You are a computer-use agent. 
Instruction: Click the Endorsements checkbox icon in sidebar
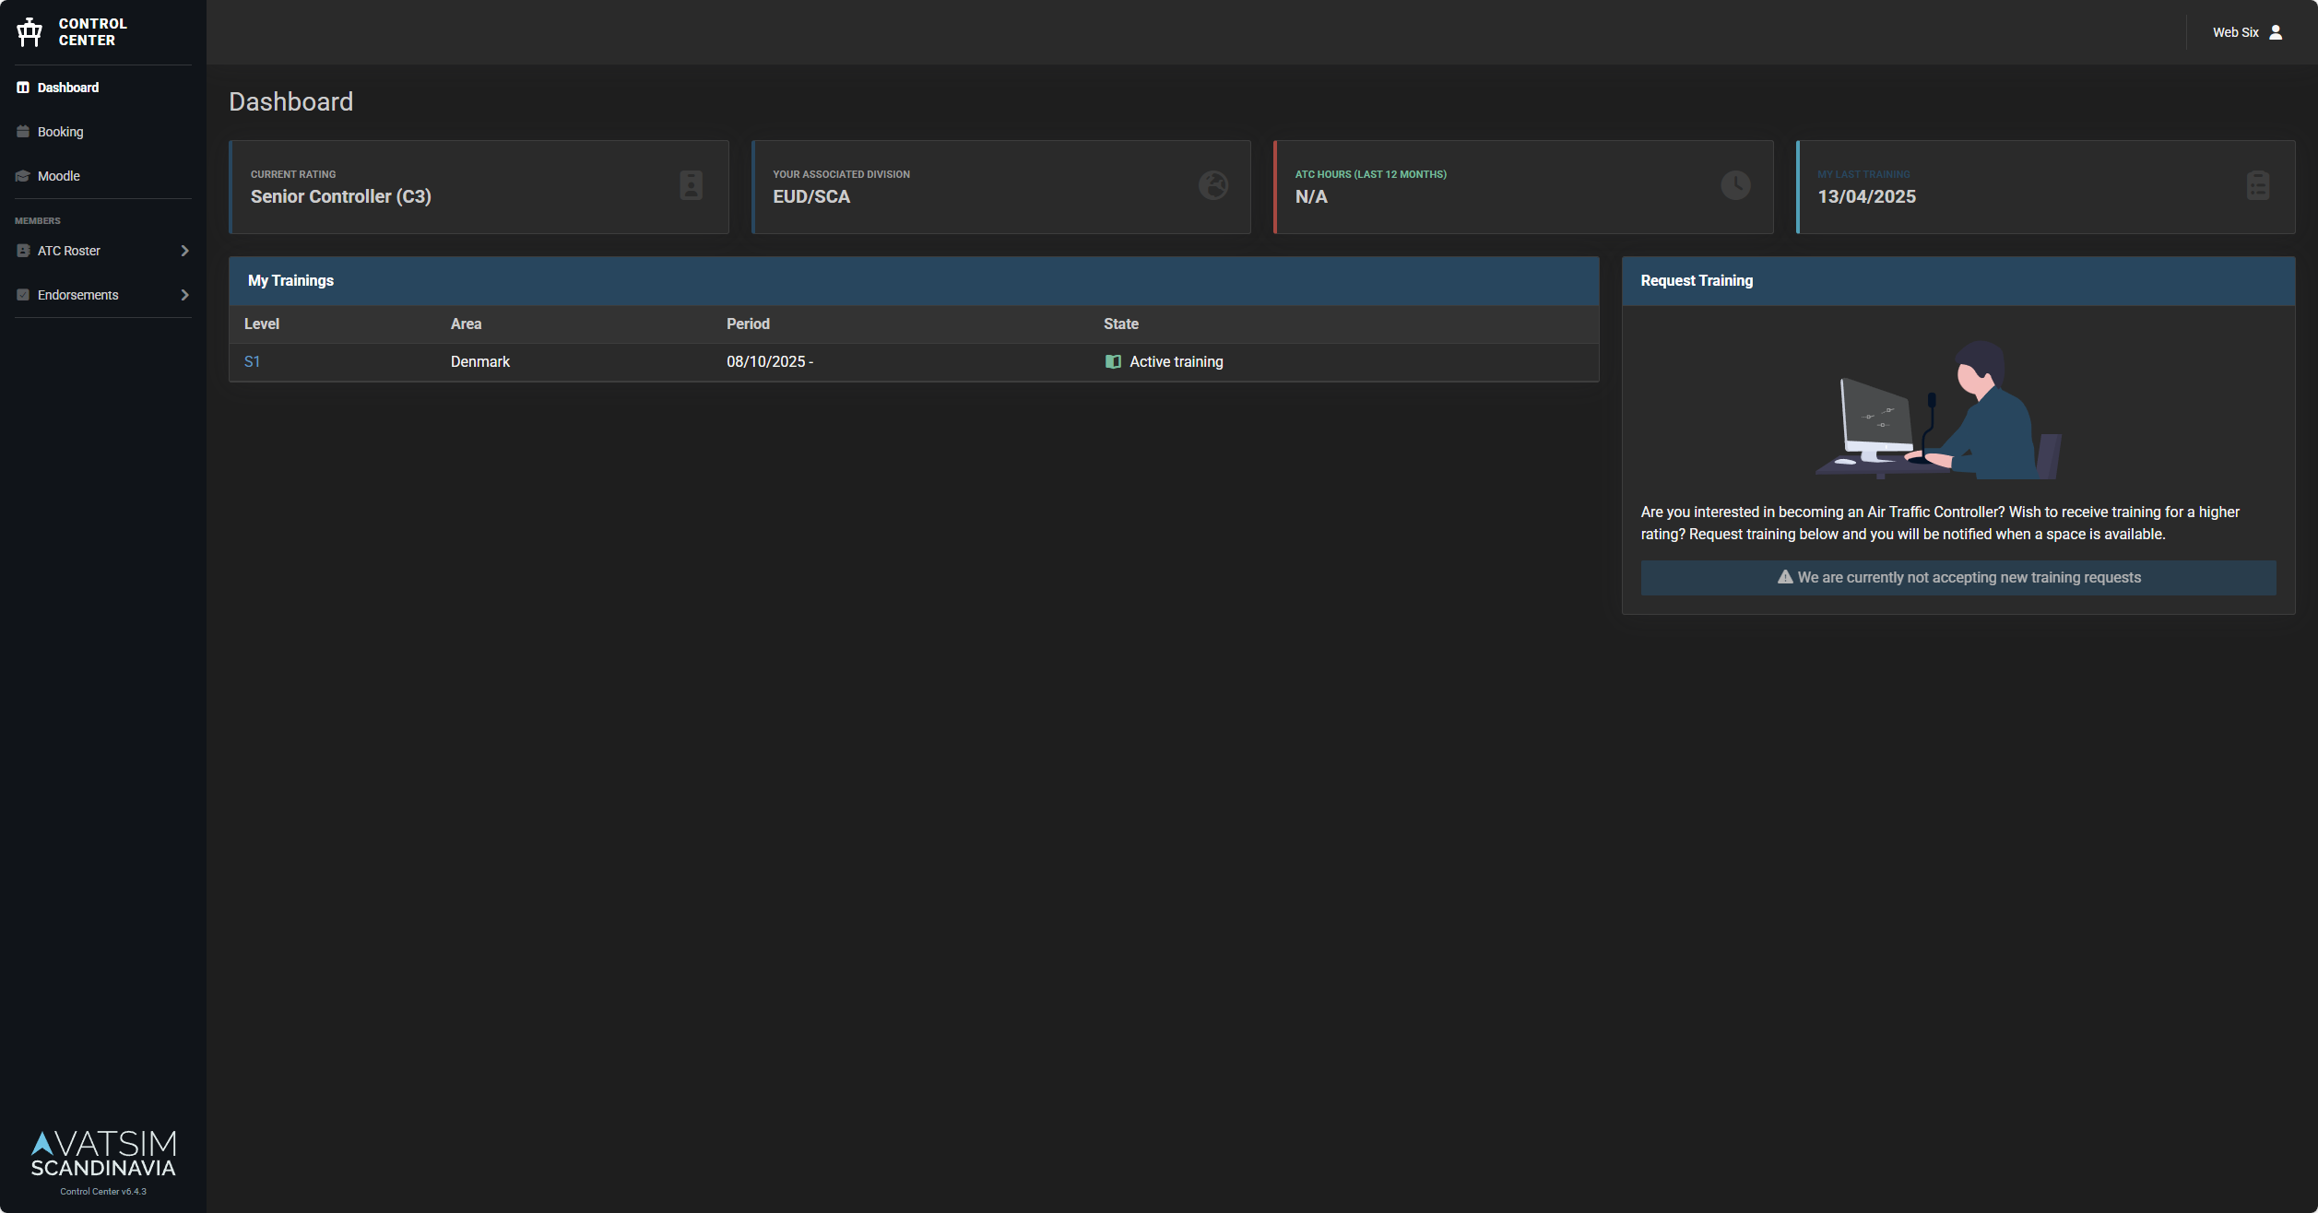(x=22, y=294)
